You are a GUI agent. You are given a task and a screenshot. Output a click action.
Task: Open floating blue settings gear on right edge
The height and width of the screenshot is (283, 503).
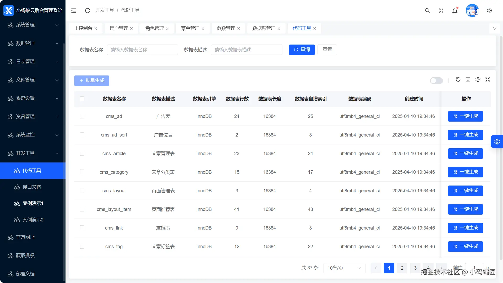click(497, 142)
